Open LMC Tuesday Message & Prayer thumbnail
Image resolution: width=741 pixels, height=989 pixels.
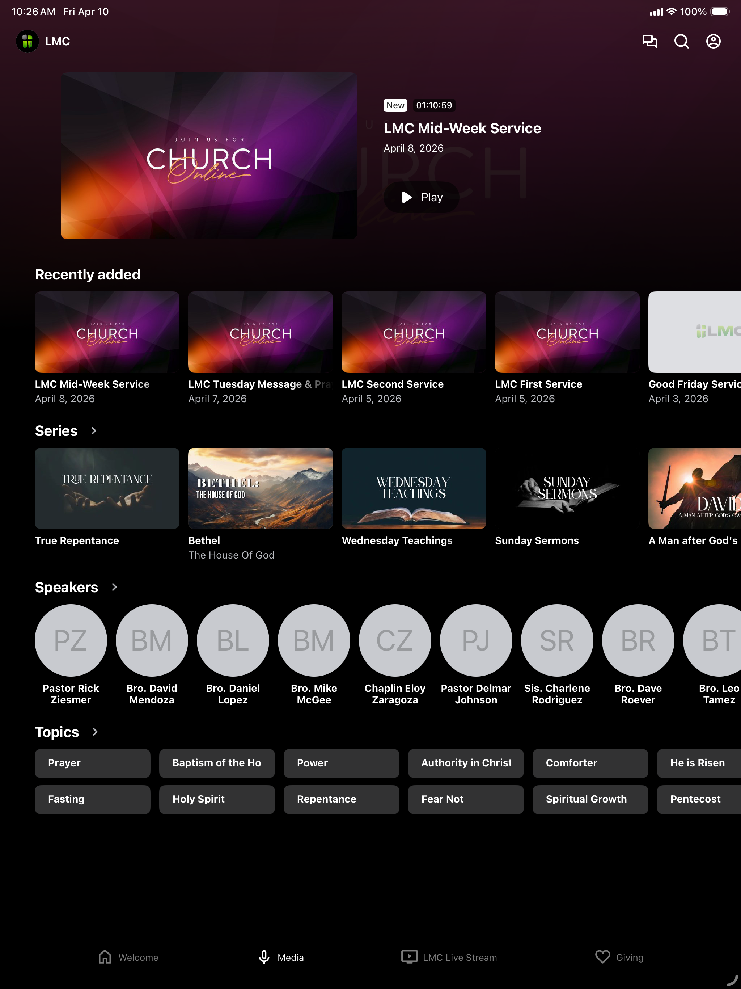click(x=260, y=332)
